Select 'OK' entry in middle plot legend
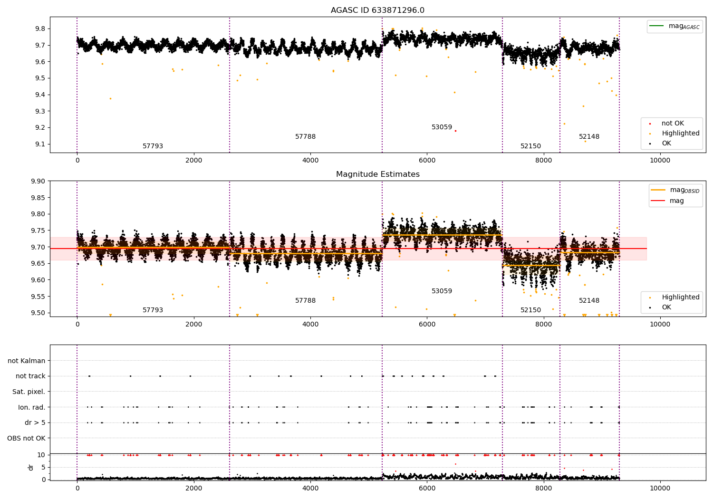The image size is (713, 499). point(666,307)
